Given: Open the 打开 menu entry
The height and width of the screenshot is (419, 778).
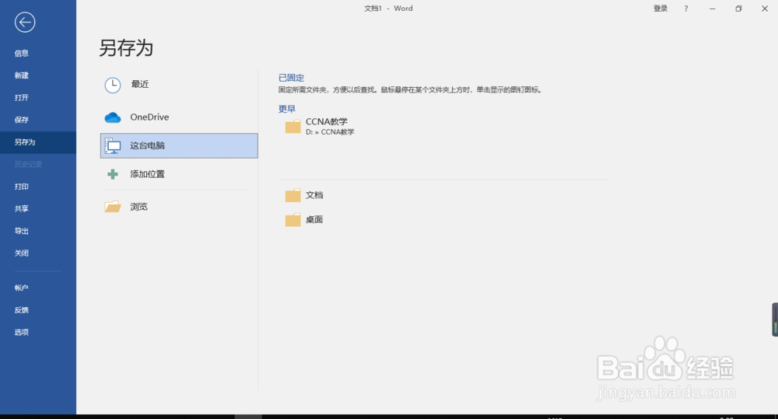Looking at the screenshot, I should click(21, 98).
